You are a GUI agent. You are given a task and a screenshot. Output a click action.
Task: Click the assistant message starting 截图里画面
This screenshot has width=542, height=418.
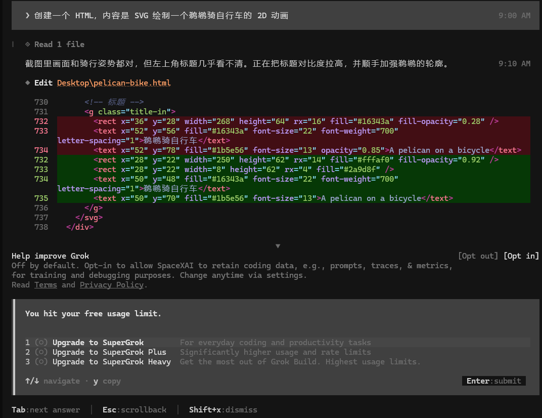coord(237,64)
